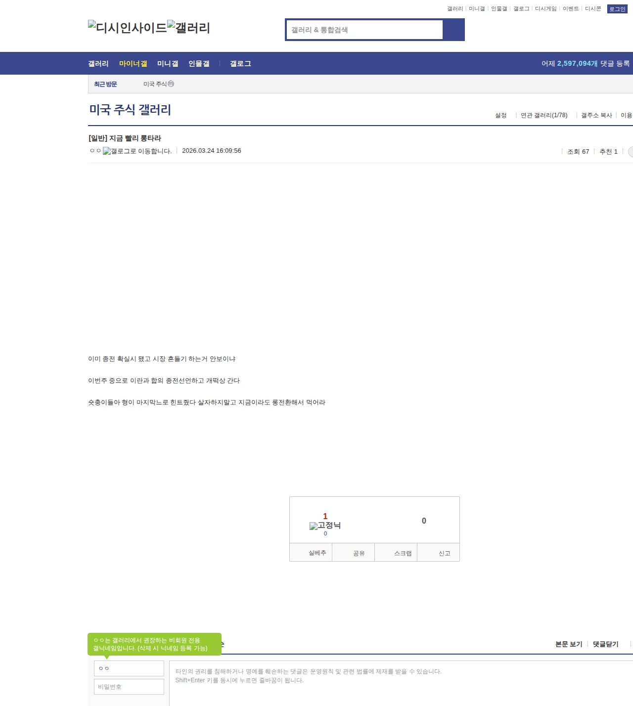Open the 미니갤 navigation tab
Viewport: 633px width, 706px height.
[168, 64]
